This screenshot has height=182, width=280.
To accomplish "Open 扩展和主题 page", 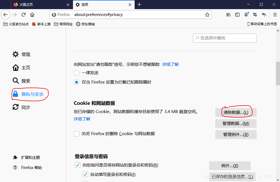I will pos(27,157).
